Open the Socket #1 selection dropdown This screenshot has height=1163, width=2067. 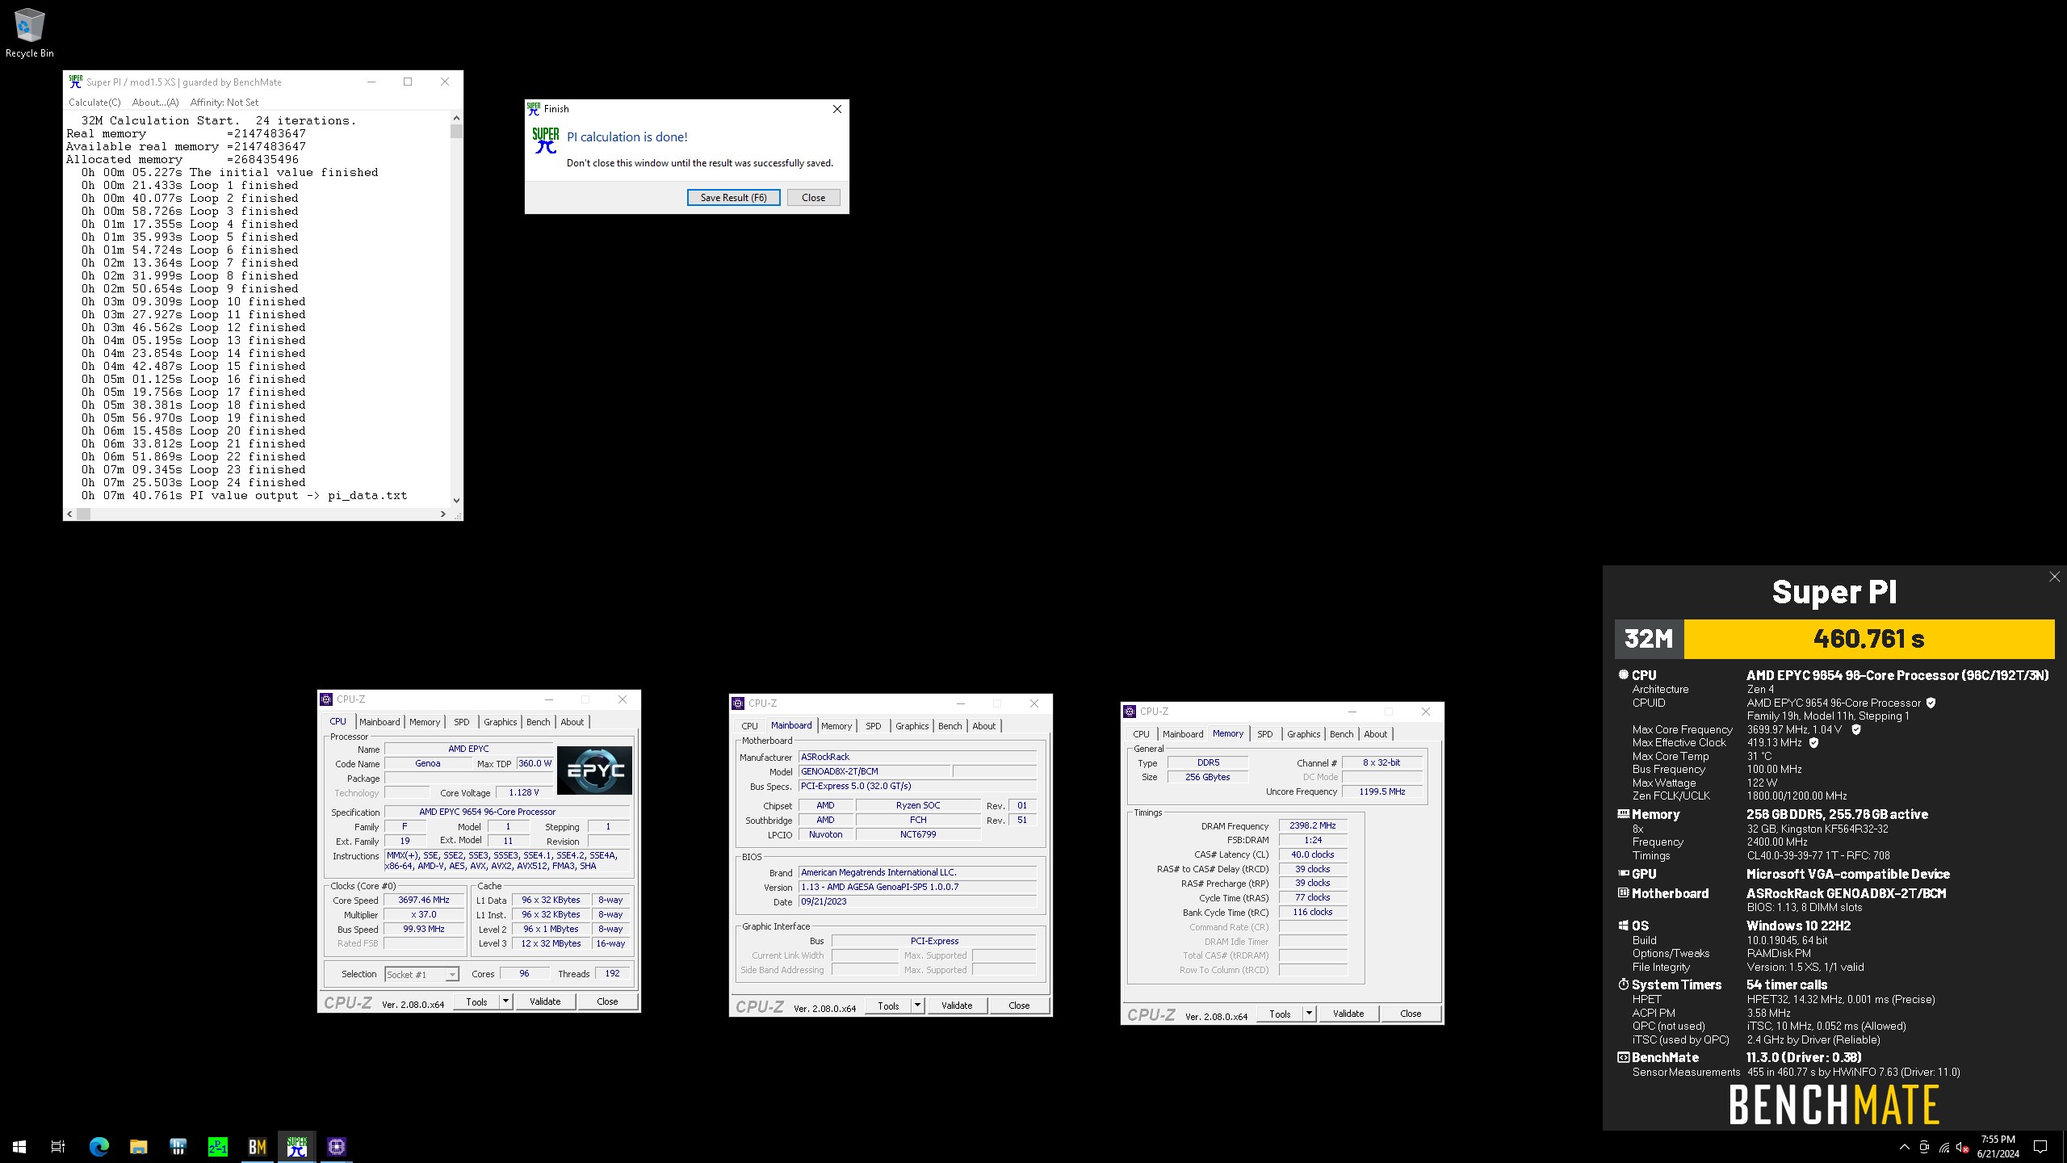tap(421, 975)
